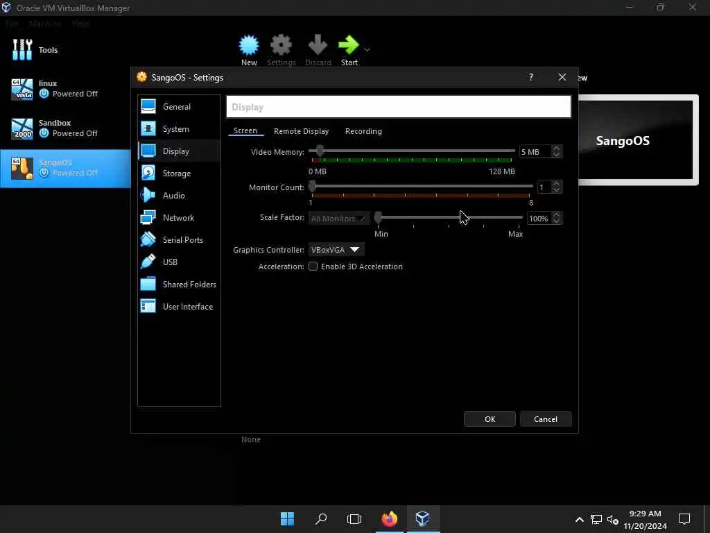This screenshot has width=710, height=533.
Task: Open the Windows Start menu
Action: (x=287, y=518)
